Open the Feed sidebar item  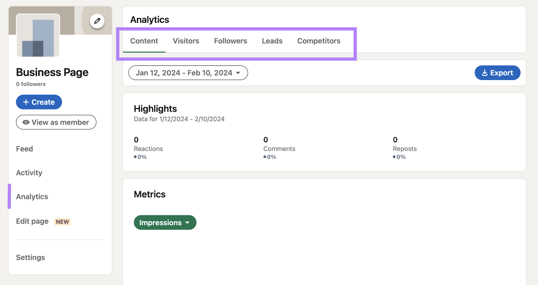point(25,149)
